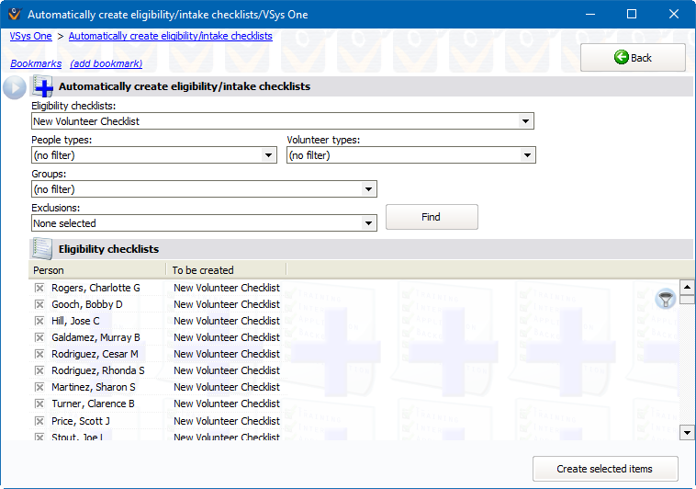Expand the People types dropdown
This screenshot has width=696, height=489.
click(x=269, y=155)
